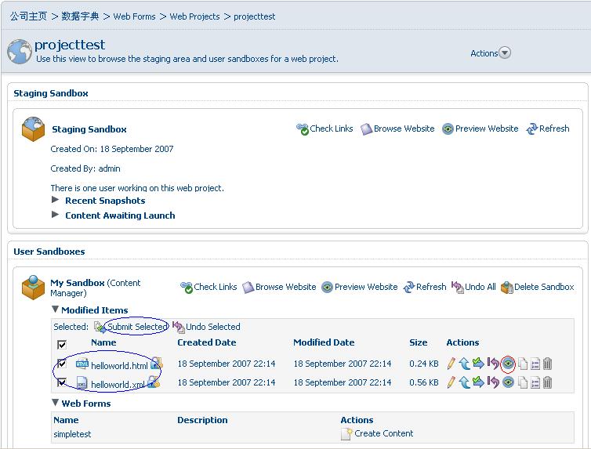
Task: Click the Staging Sandbox title link
Action: pos(89,129)
